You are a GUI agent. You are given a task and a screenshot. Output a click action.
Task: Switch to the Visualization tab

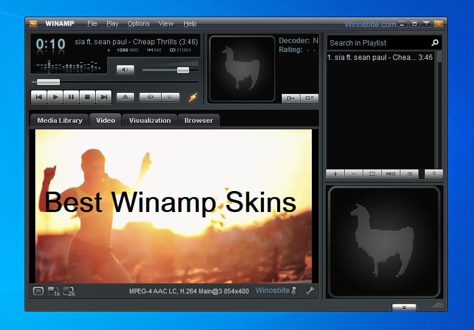[150, 120]
